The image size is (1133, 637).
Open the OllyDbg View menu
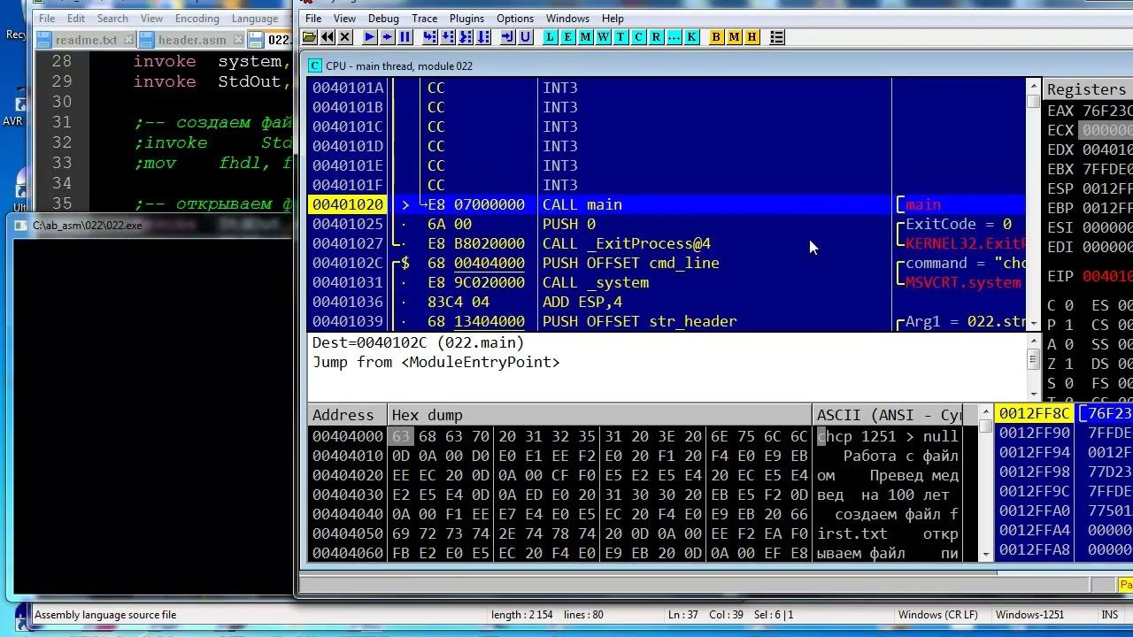tap(344, 18)
